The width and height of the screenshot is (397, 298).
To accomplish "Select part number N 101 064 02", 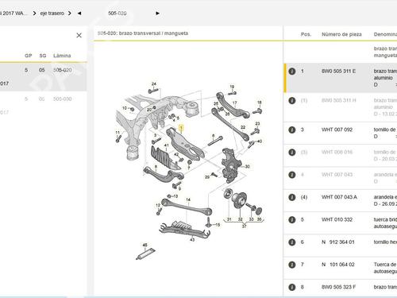I will click(x=338, y=265).
